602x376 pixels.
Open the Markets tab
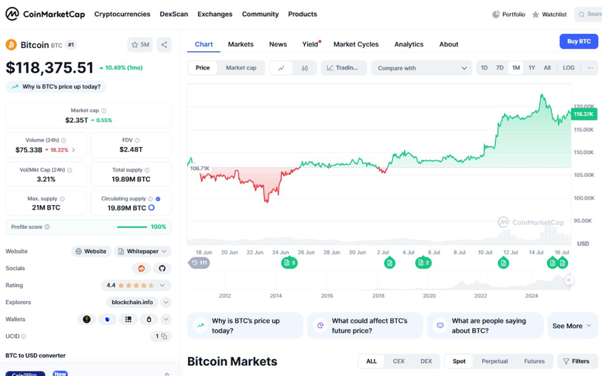pyautogui.click(x=240, y=44)
